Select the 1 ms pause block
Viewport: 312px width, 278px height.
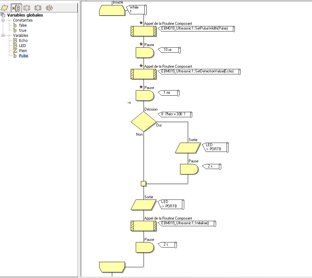tap(145, 95)
